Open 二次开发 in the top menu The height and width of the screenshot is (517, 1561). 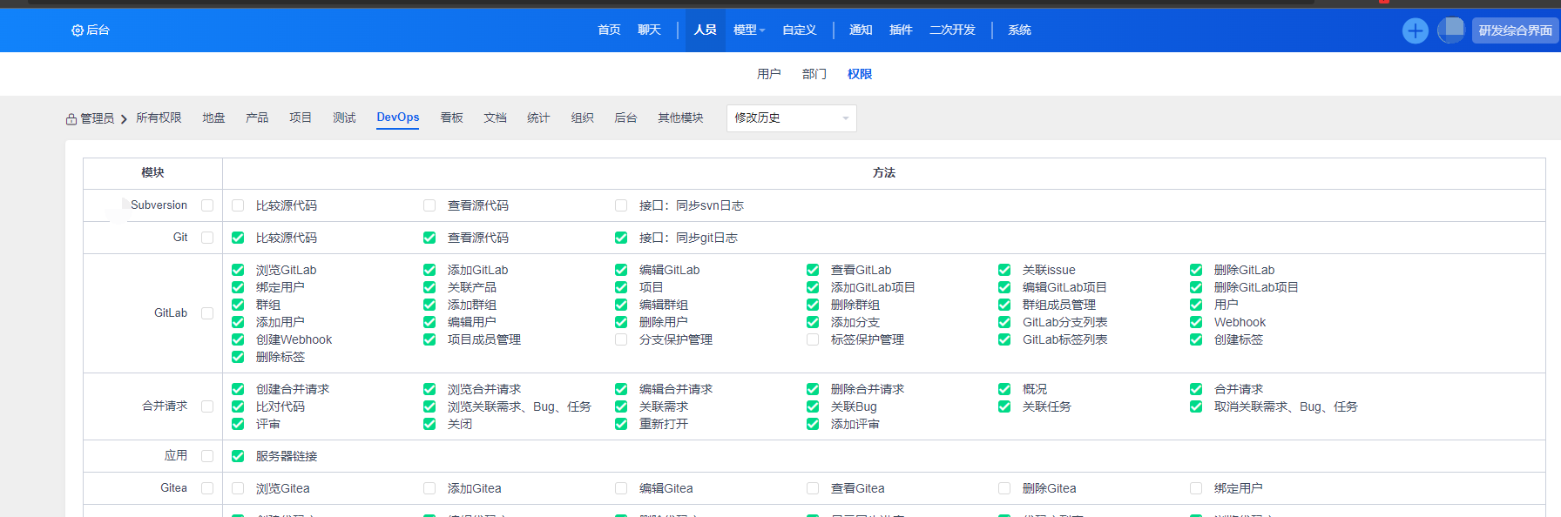952,30
